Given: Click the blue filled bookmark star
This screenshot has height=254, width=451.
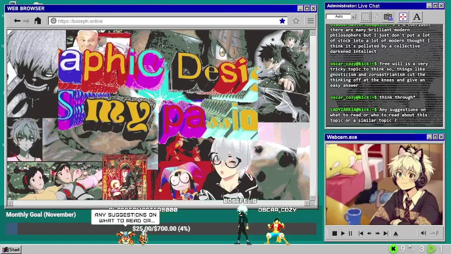Looking at the screenshot, I should tap(282, 21).
